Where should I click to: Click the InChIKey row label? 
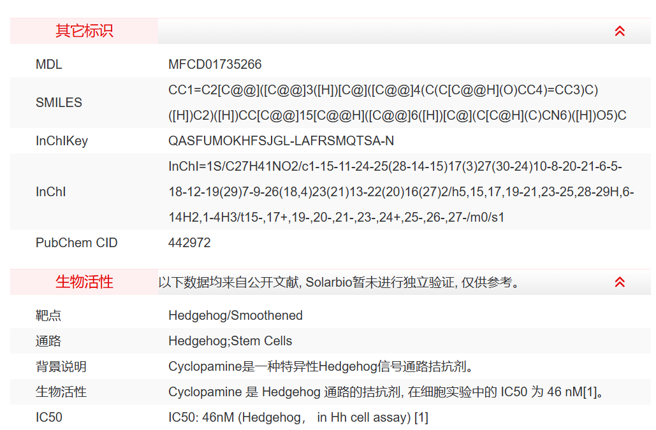[x=61, y=141]
